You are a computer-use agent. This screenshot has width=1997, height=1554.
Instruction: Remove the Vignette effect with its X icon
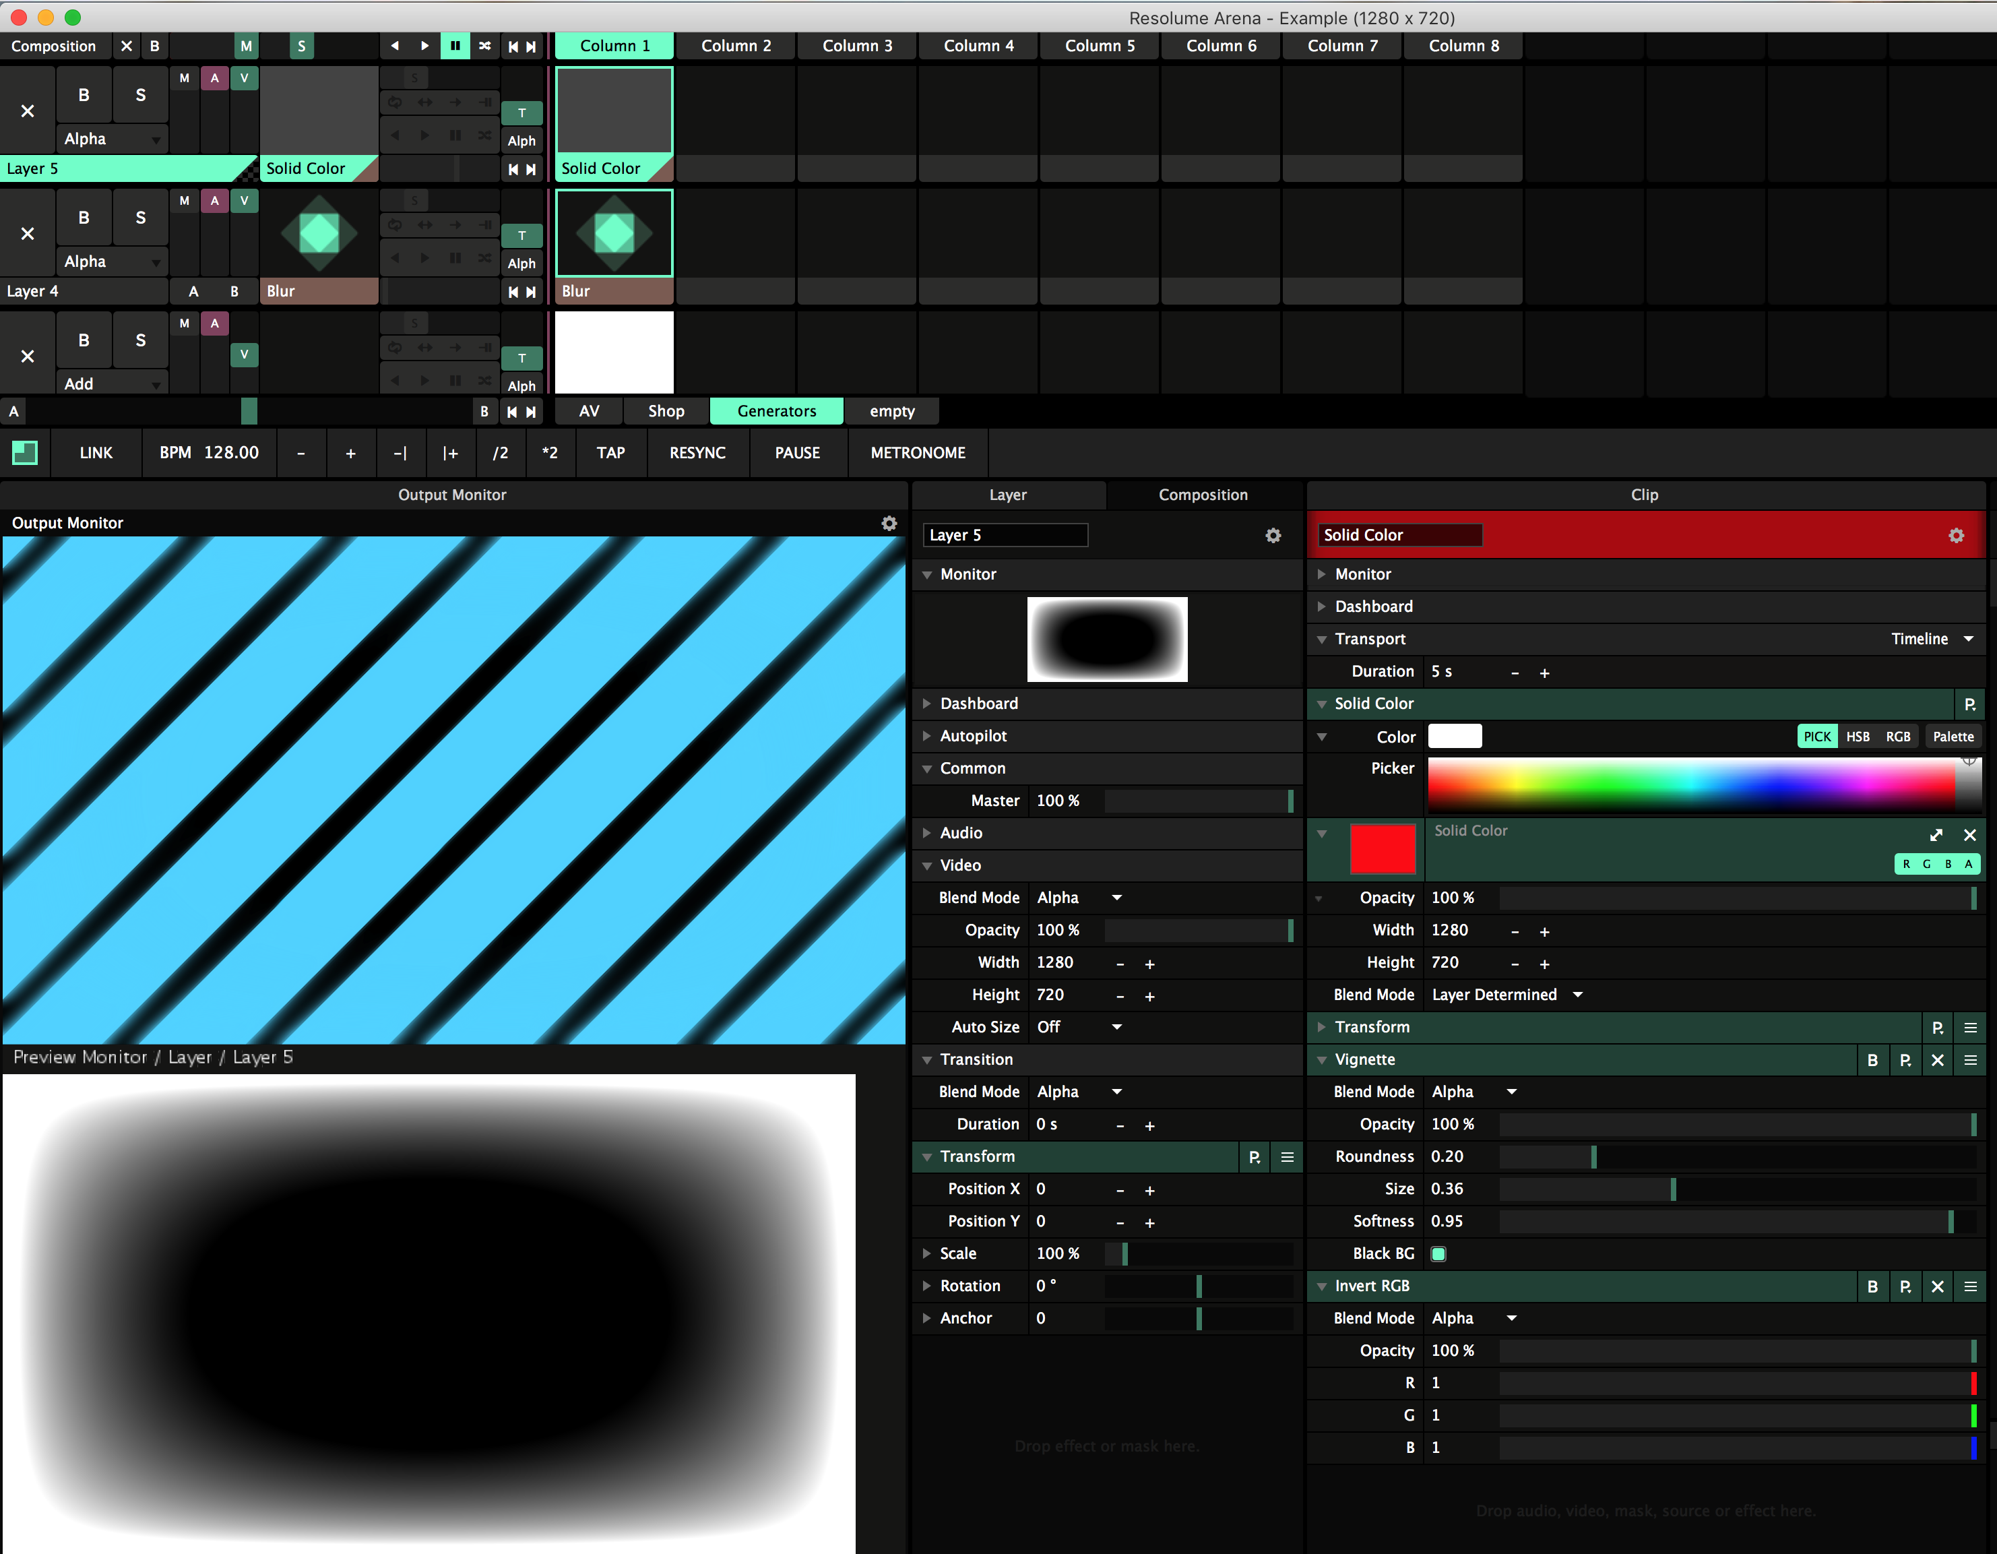1938,1060
